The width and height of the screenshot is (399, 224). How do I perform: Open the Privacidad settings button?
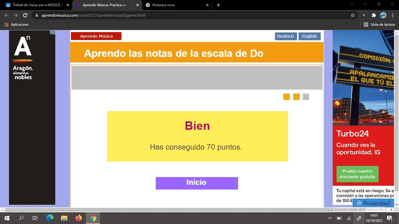373,203
